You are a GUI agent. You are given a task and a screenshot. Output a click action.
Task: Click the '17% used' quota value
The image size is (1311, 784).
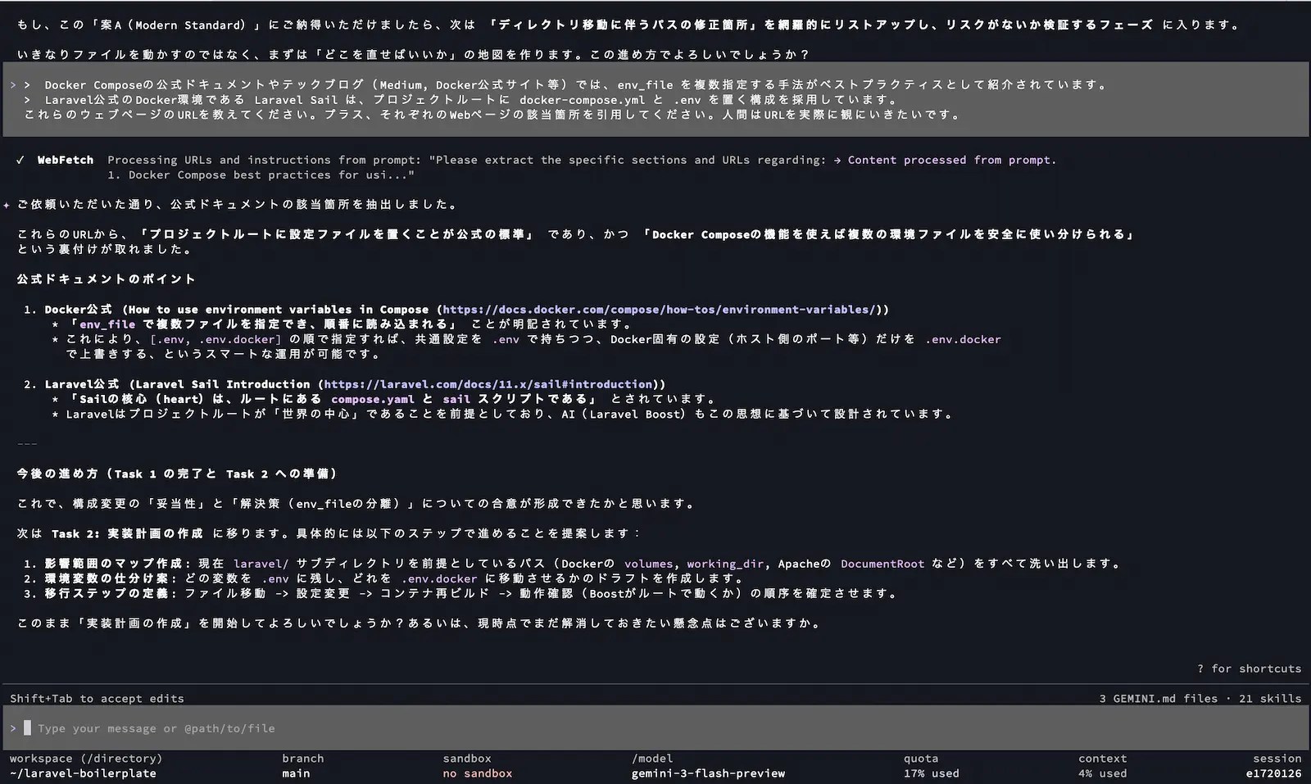tap(932, 773)
